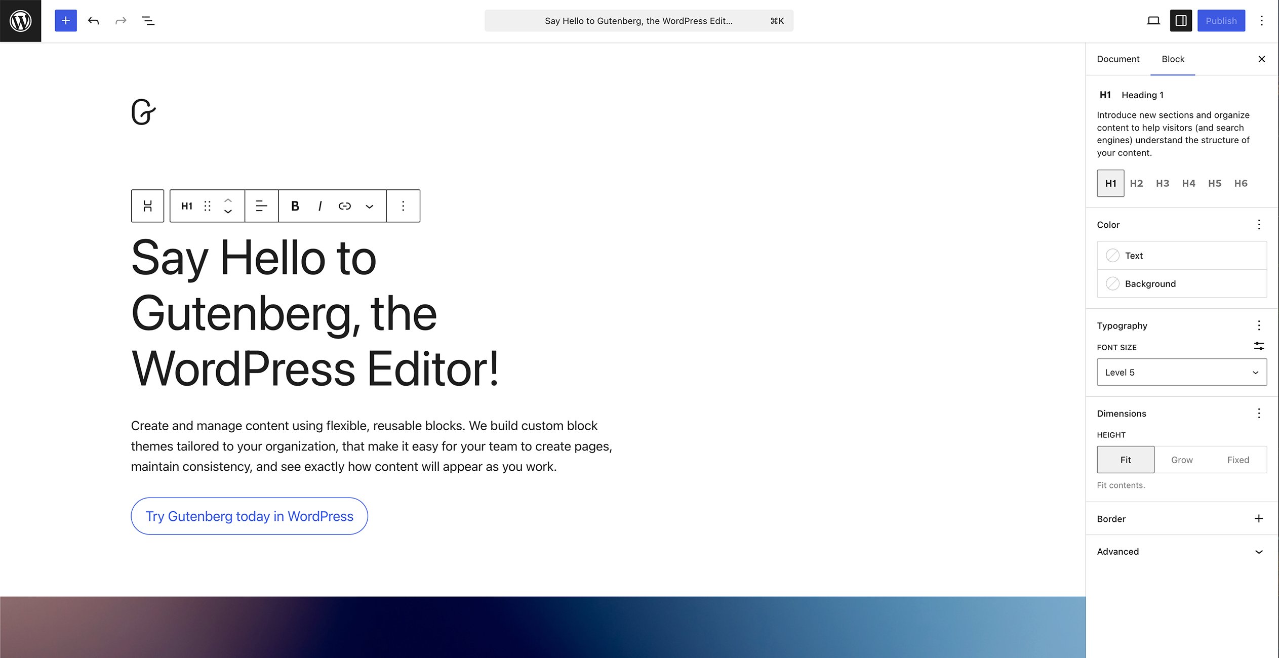Open the preview device view icon
The width and height of the screenshot is (1279, 658).
tap(1153, 21)
